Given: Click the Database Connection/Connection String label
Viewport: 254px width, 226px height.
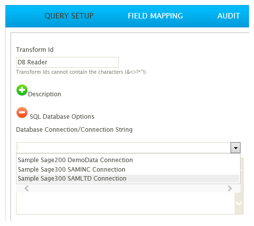Looking at the screenshot, I should (x=74, y=130).
